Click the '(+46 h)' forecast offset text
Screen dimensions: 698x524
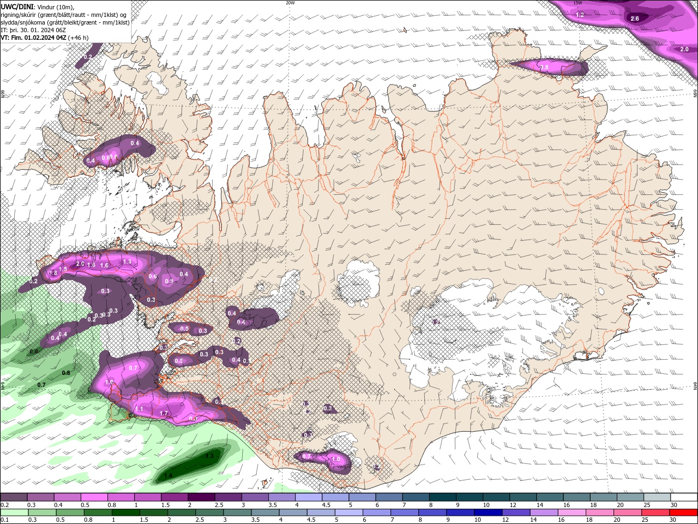[x=79, y=38]
